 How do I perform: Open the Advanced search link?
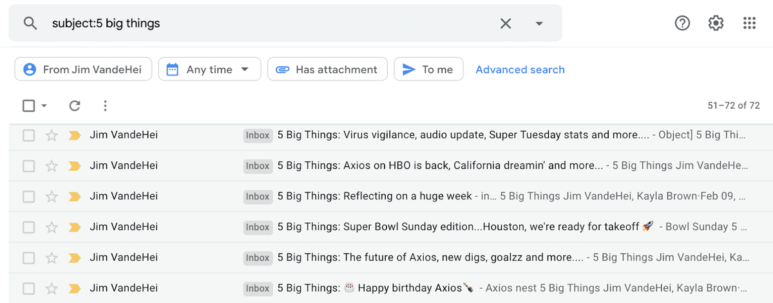tap(520, 69)
